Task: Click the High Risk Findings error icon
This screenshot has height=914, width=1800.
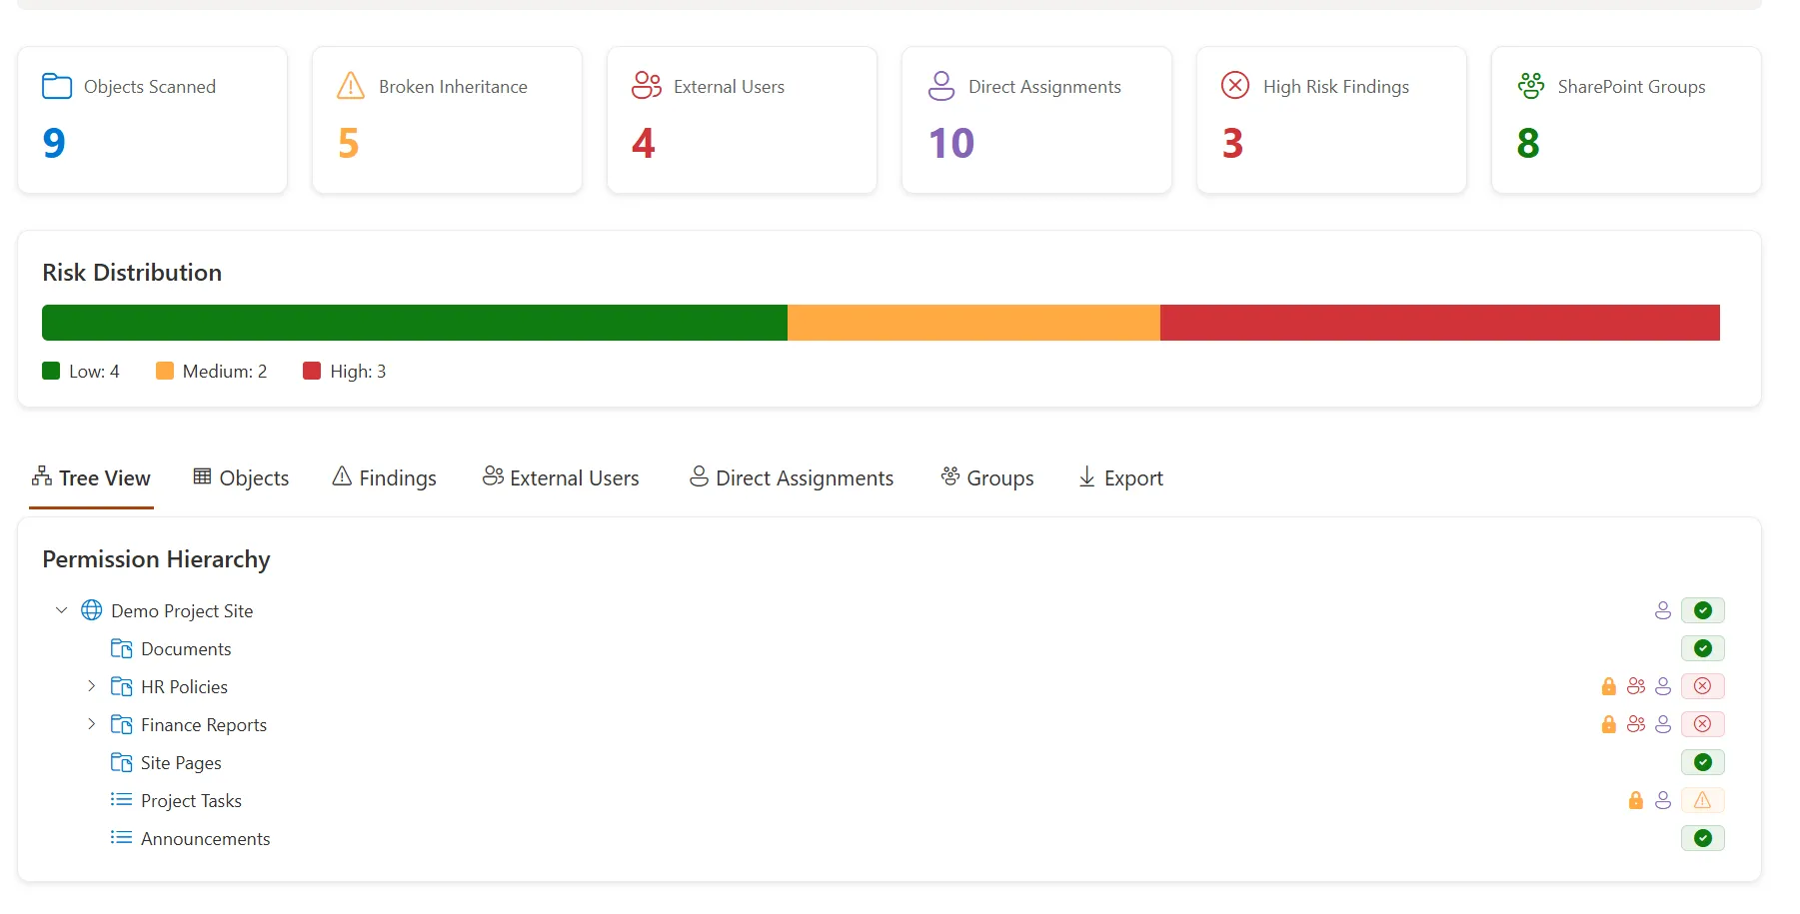Action: (x=1235, y=85)
